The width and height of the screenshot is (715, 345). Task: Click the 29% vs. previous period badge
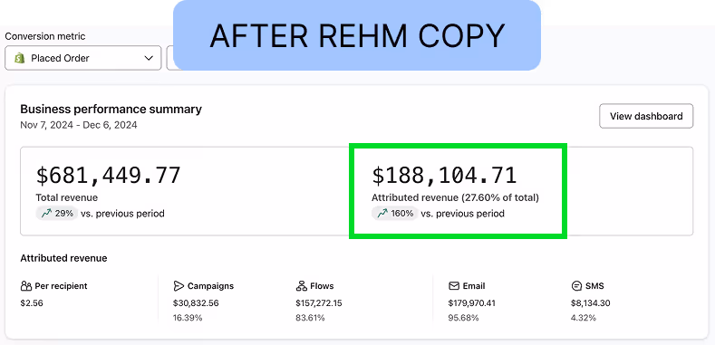[57, 214]
